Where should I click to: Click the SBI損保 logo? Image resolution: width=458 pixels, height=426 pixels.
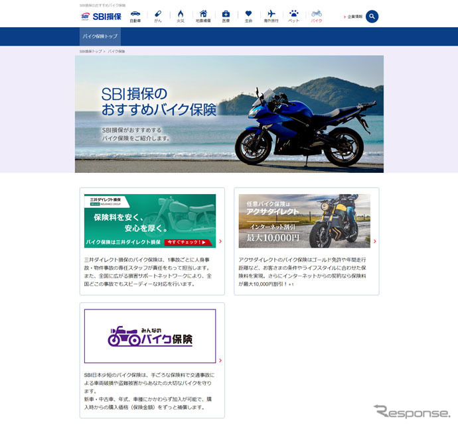[x=101, y=17]
